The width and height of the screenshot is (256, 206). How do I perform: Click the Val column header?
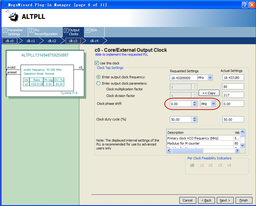(x=237, y=132)
